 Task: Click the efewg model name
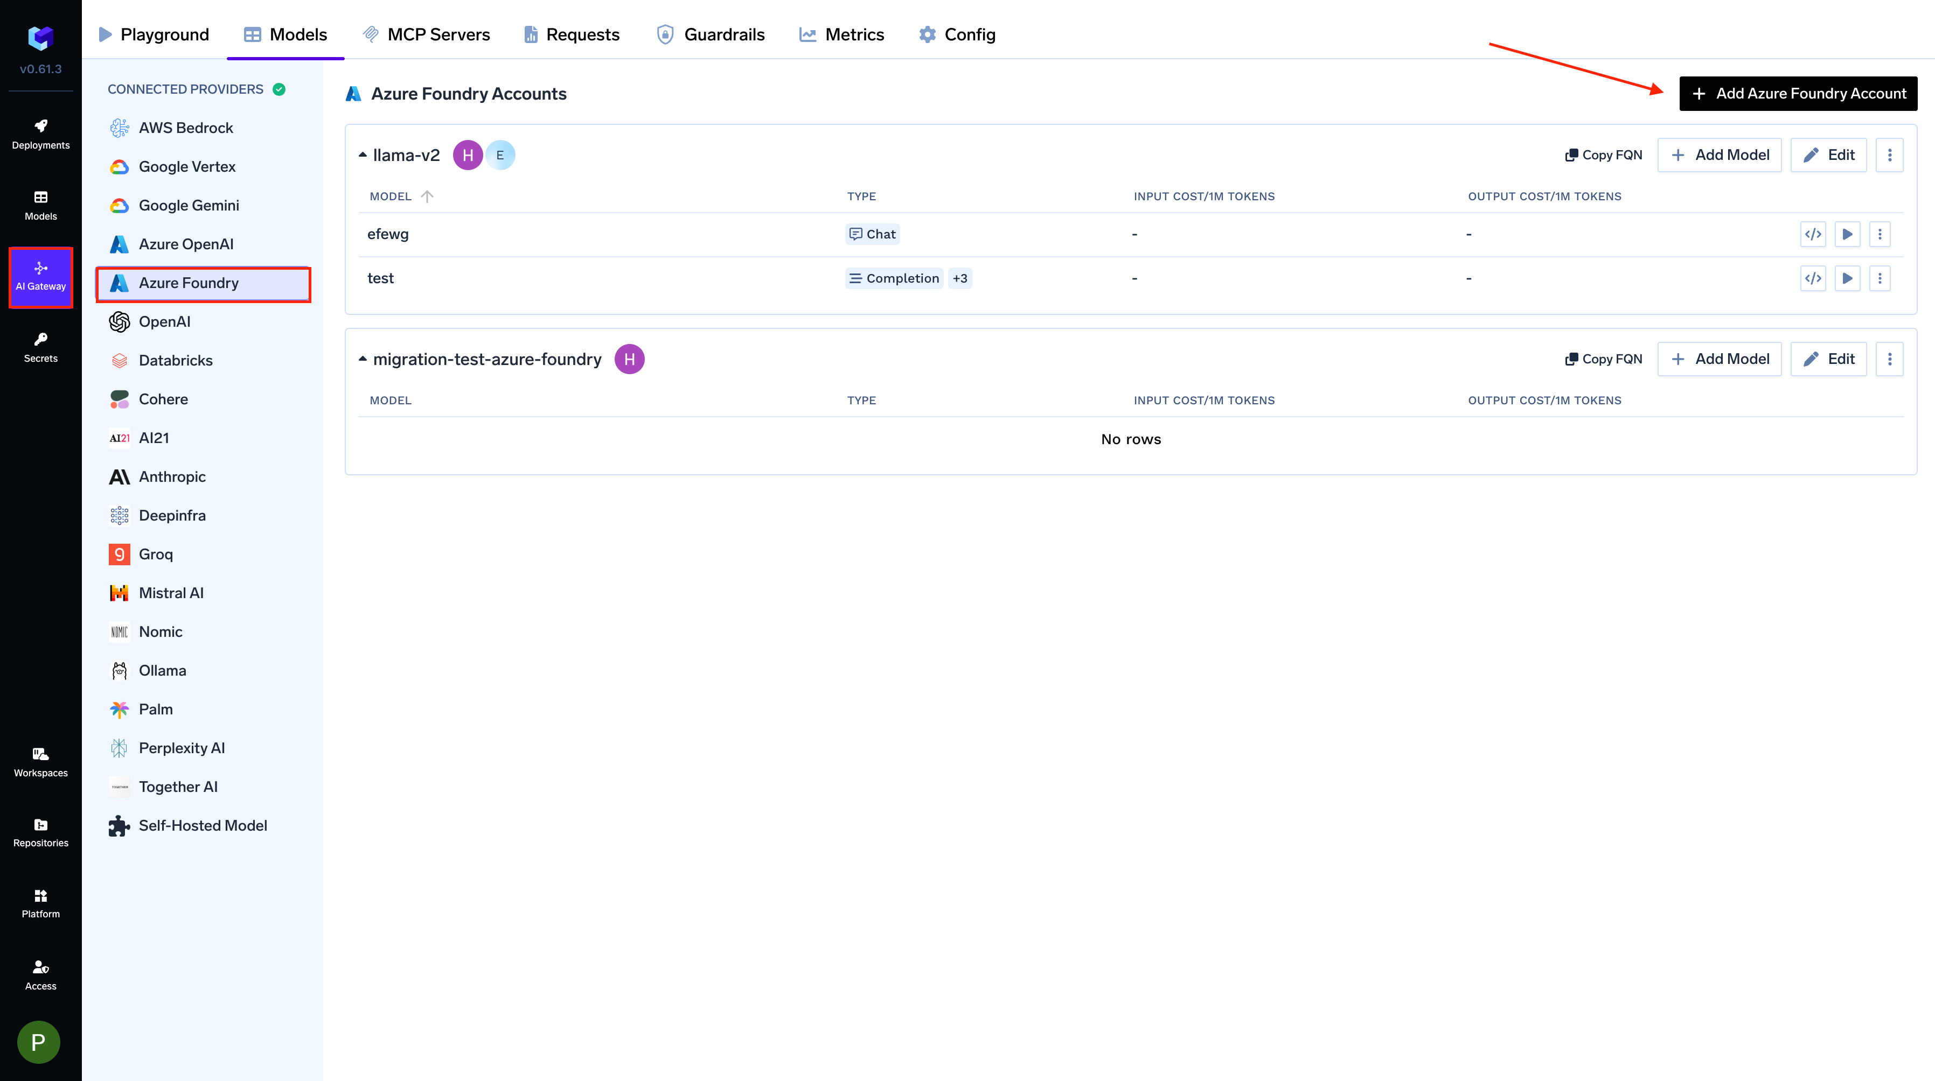pos(388,234)
